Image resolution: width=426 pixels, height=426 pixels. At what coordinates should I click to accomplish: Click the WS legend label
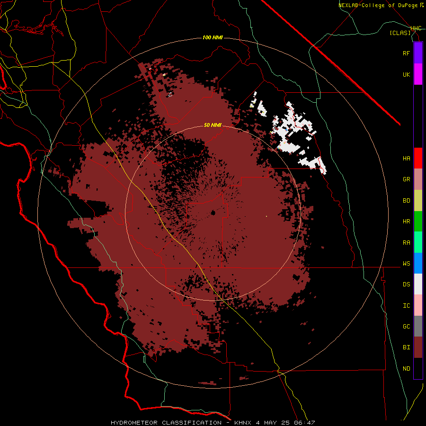pyautogui.click(x=406, y=264)
